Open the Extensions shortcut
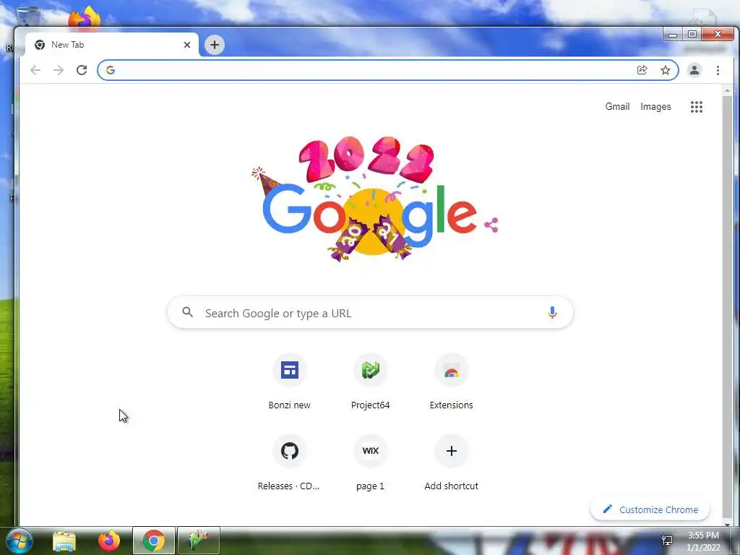Image resolution: width=740 pixels, height=555 pixels. click(451, 382)
